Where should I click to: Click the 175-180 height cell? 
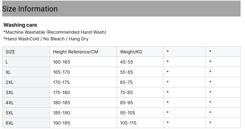coord(83,92)
